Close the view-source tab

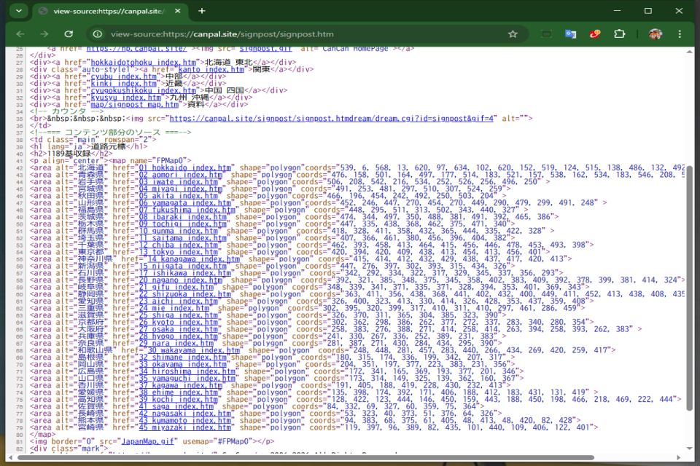point(179,11)
